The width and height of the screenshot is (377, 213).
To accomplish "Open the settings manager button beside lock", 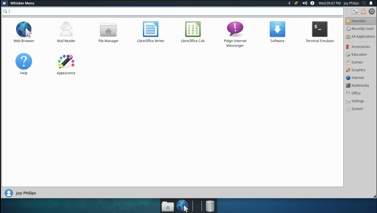I will tap(355, 11).
